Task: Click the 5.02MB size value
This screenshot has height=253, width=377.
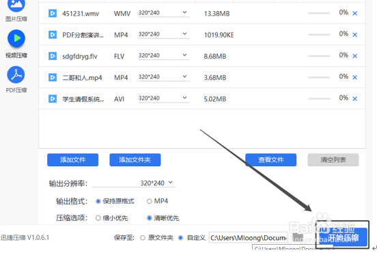Action: click(x=215, y=99)
